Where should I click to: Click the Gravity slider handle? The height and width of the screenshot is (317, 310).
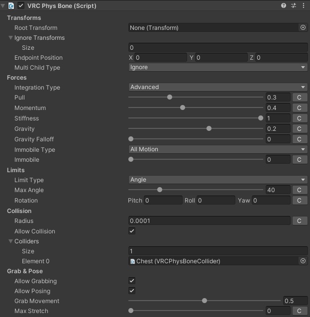click(209, 128)
